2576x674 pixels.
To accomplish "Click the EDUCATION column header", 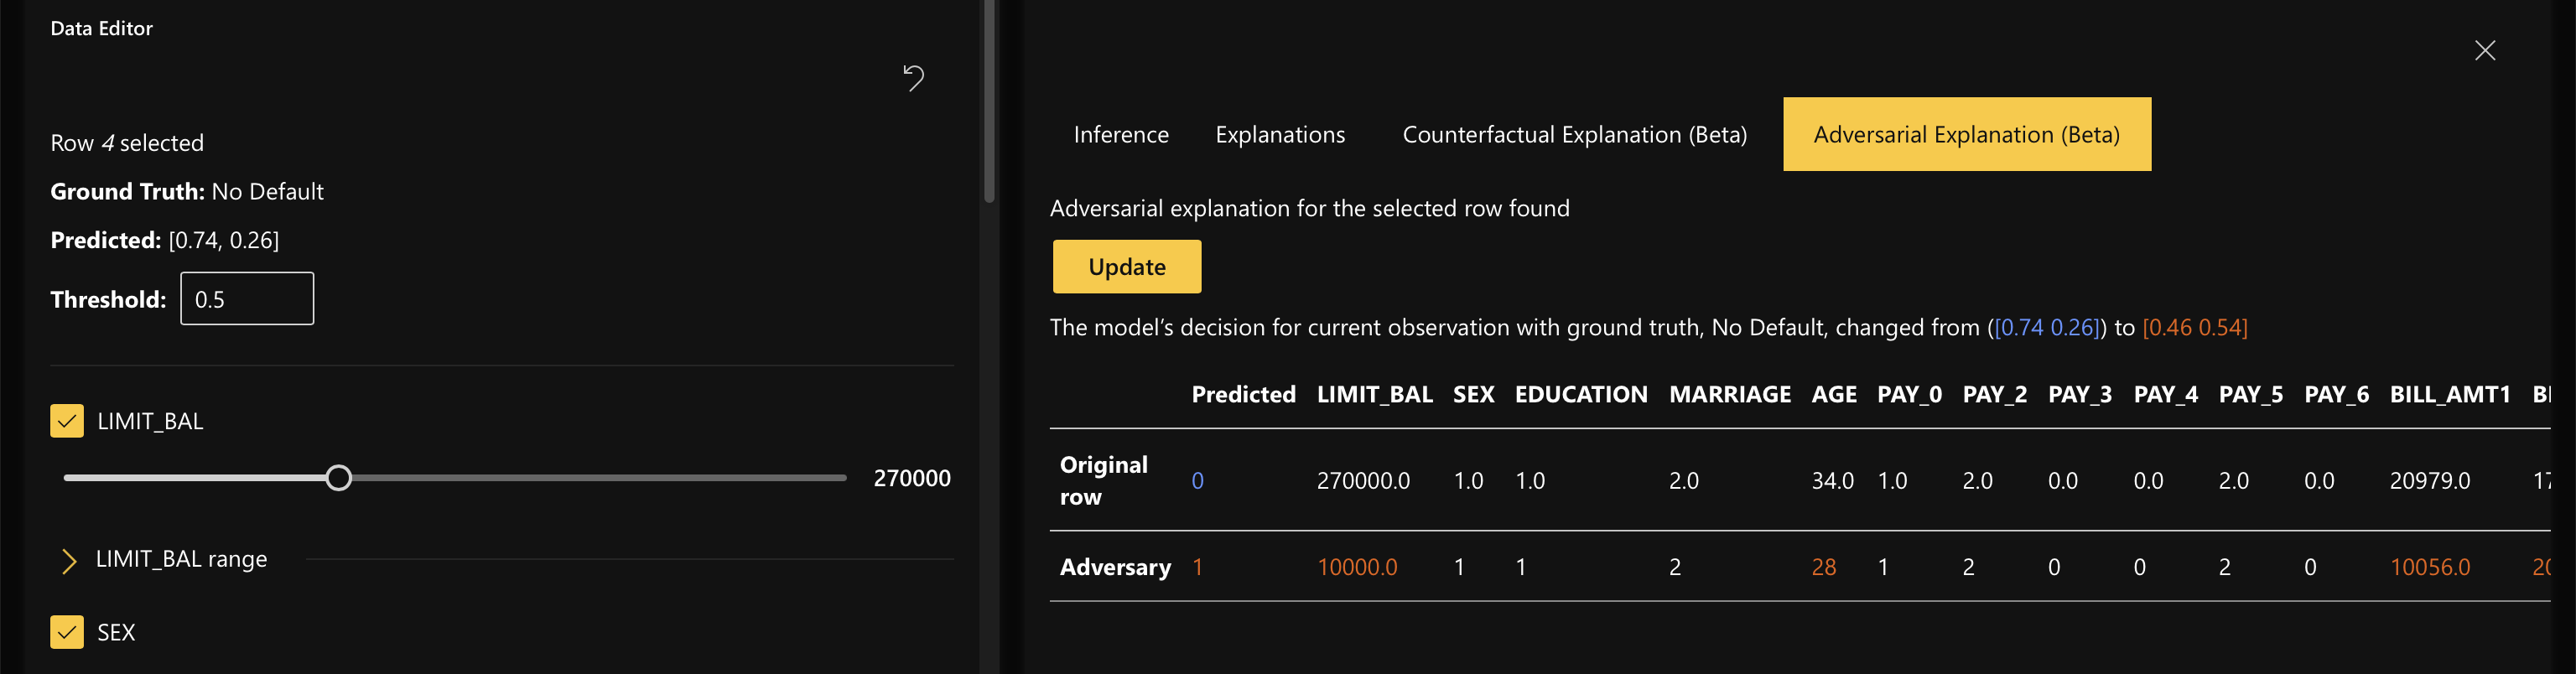I will click(x=1580, y=395).
